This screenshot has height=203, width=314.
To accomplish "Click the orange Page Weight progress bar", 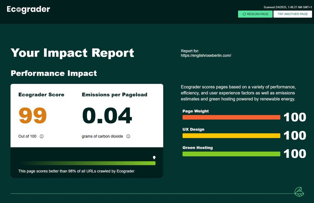I will click(231, 117).
